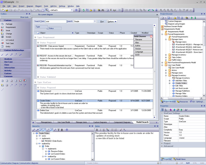Open the Options dropdown button

tap(112, 22)
